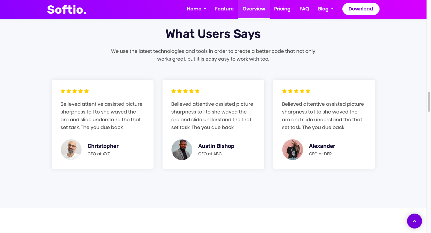Click Austin Bishop's profile photo

tap(182, 150)
